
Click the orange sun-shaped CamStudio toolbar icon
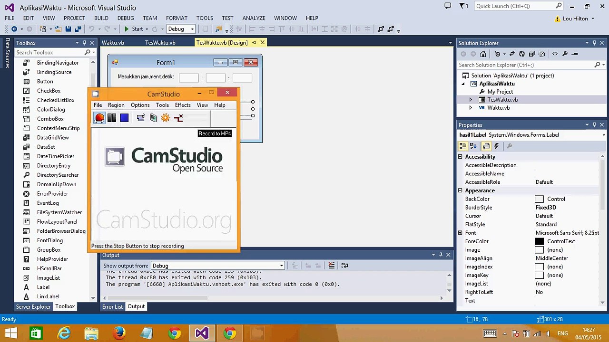point(165,118)
